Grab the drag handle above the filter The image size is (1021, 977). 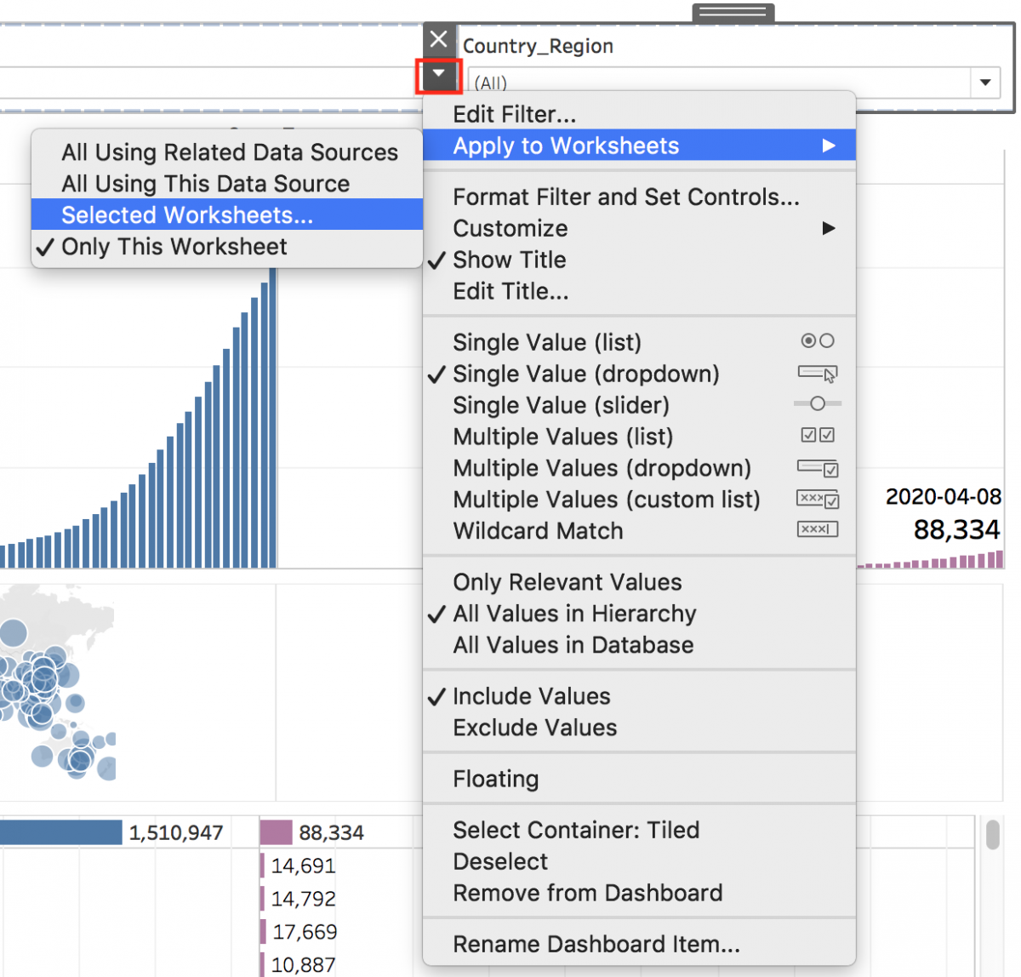733,13
